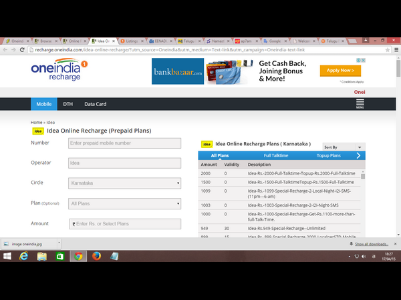Click the ad info icon
Viewport: 401px width, 300px height.
[x=358, y=60]
